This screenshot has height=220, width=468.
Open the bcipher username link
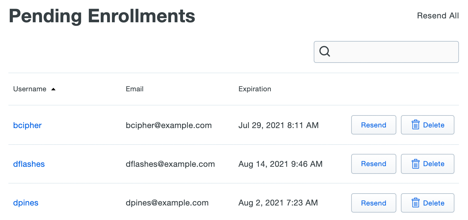(x=27, y=125)
